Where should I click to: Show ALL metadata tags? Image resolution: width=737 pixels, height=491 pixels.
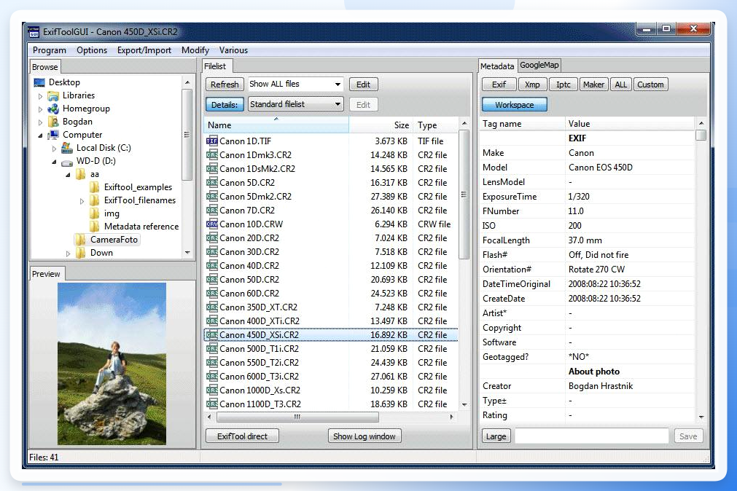[621, 85]
